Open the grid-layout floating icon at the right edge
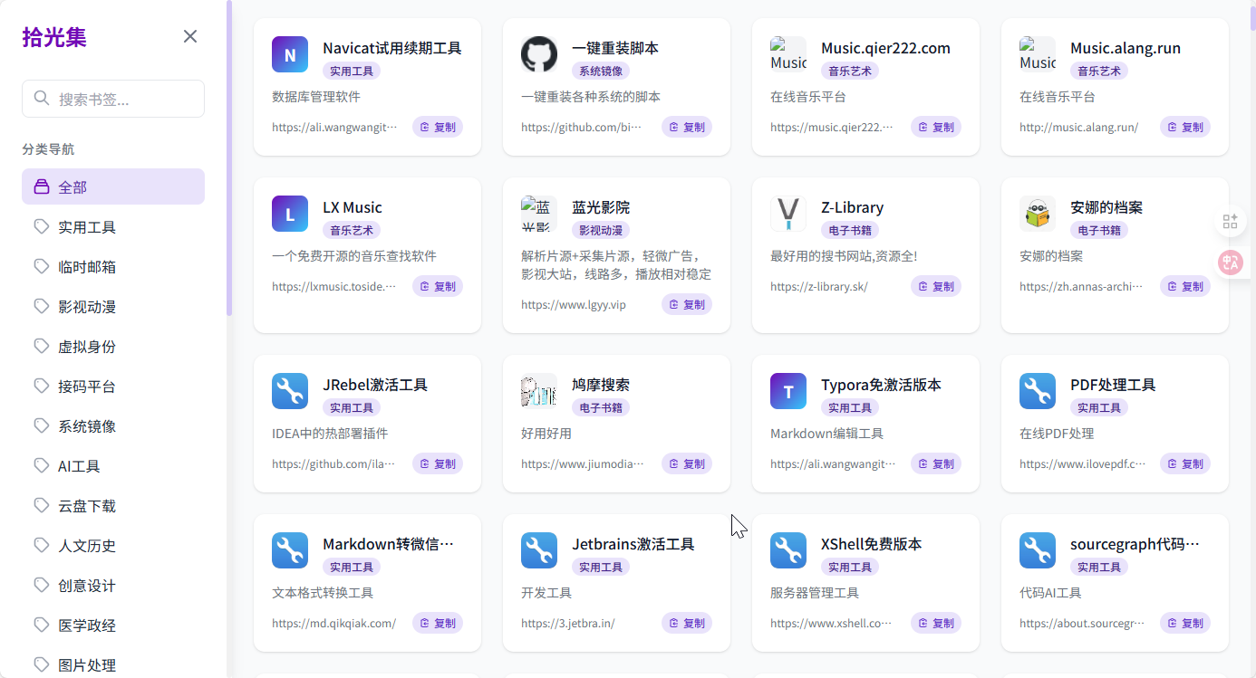Viewport: 1256px width, 678px height. click(1230, 222)
